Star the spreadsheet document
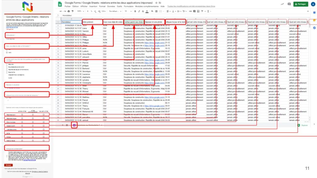This screenshot has width=317, height=178. coord(156,2)
